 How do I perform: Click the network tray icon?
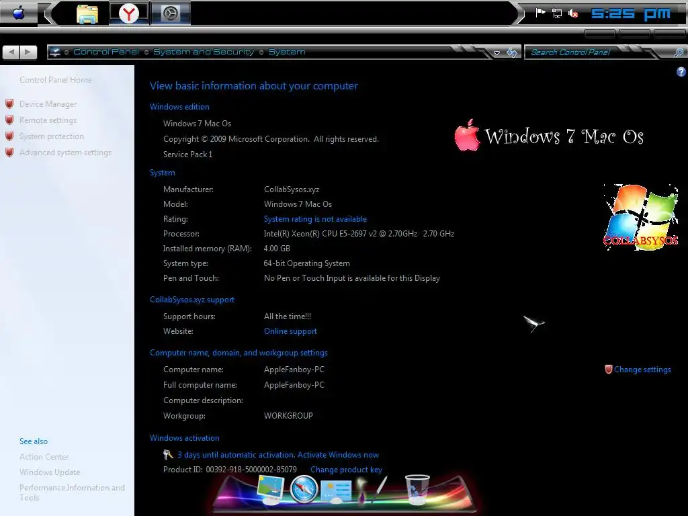click(557, 13)
